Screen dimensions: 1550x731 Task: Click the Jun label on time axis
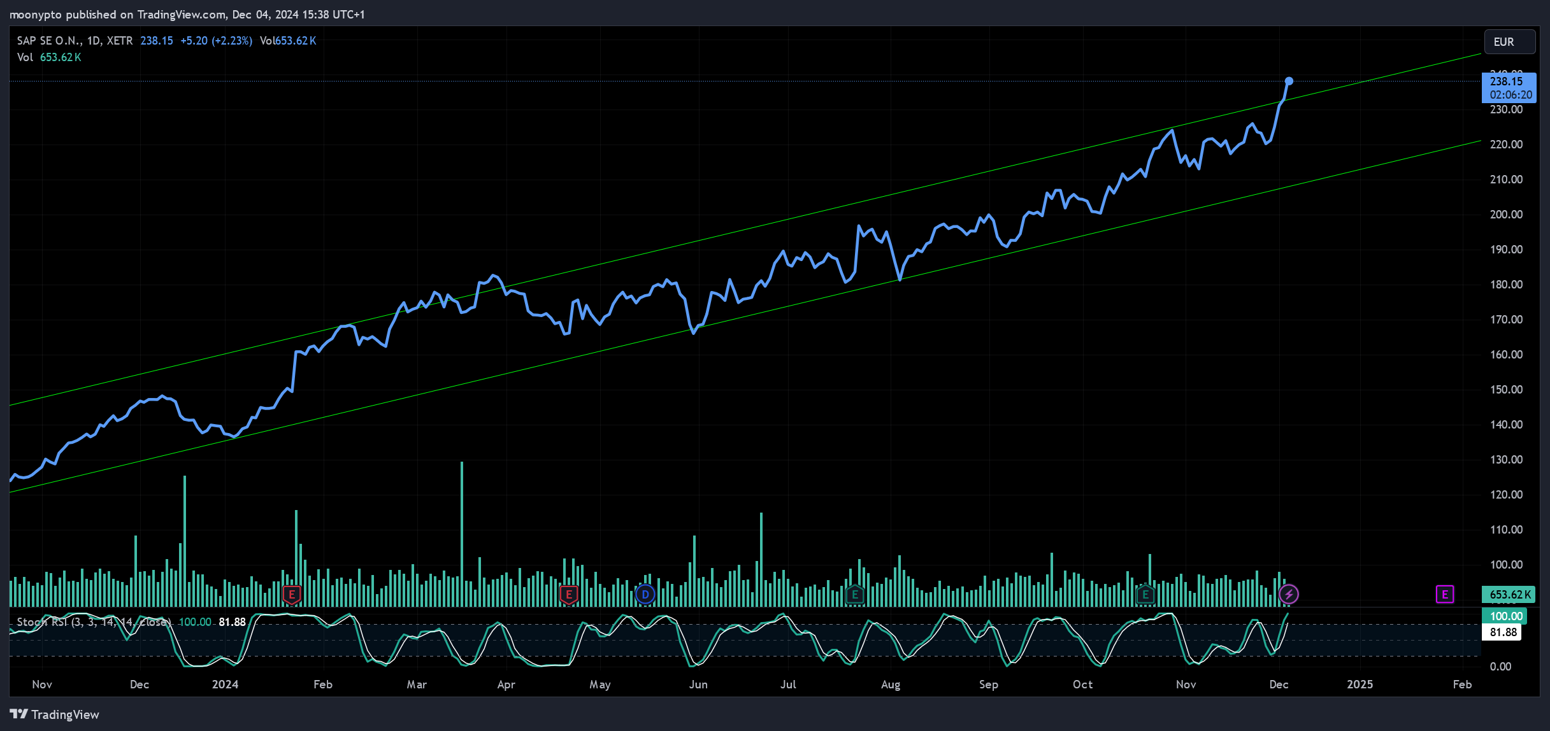tap(698, 685)
